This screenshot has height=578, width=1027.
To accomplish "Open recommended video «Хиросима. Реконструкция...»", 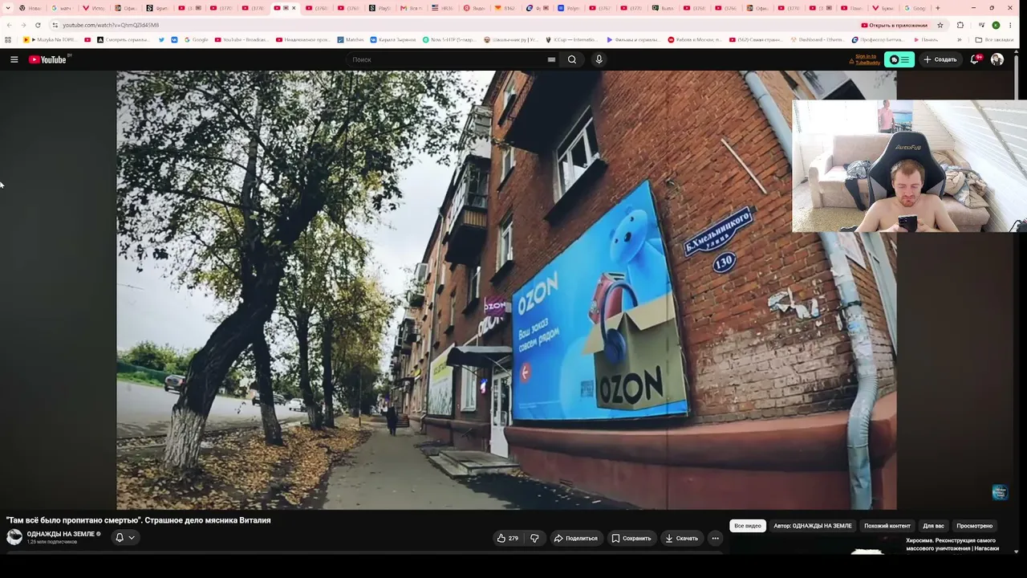I will point(952,544).
